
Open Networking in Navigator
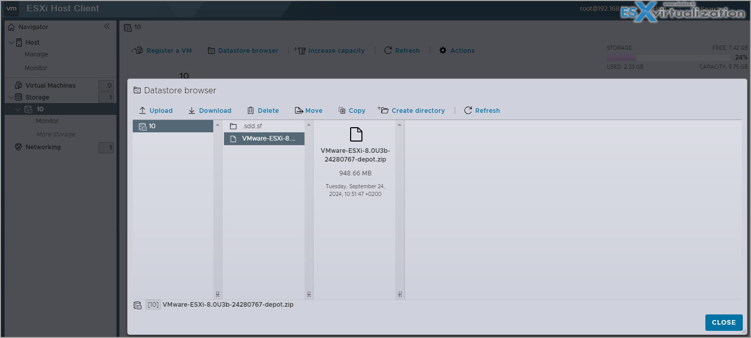[x=43, y=147]
